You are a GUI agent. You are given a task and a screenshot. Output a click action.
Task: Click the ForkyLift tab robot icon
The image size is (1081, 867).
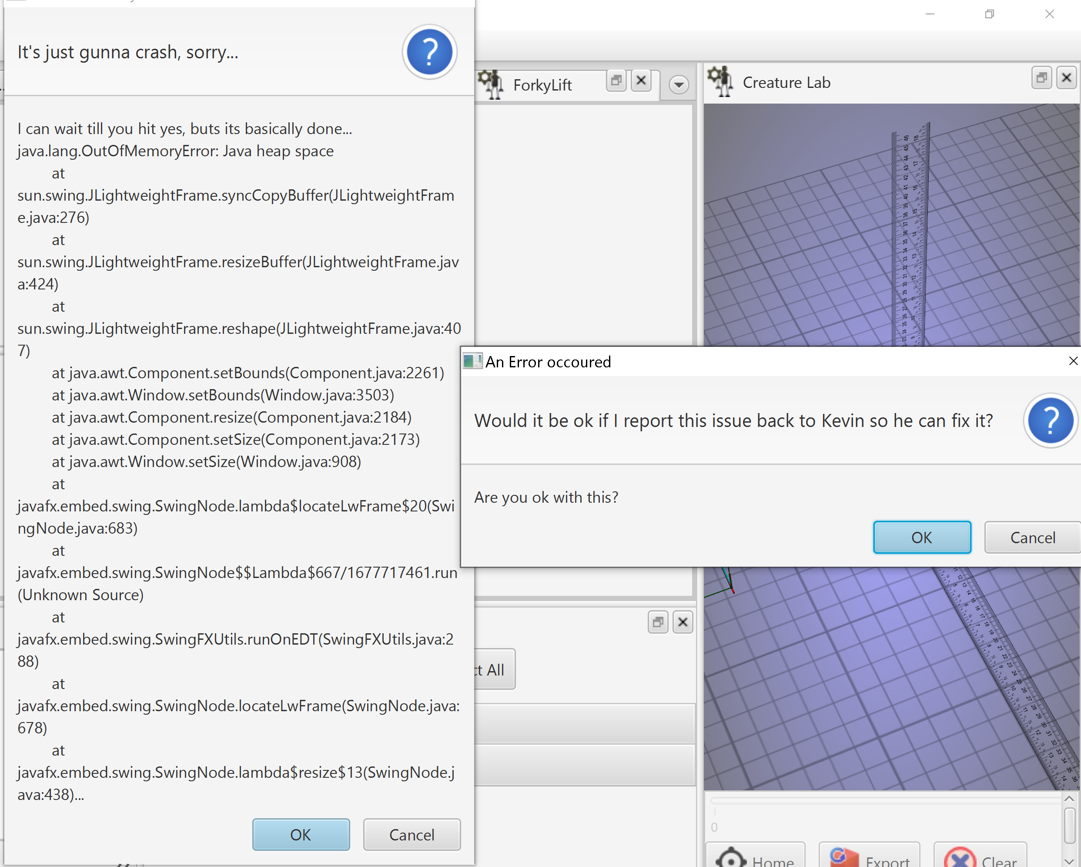click(x=491, y=84)
